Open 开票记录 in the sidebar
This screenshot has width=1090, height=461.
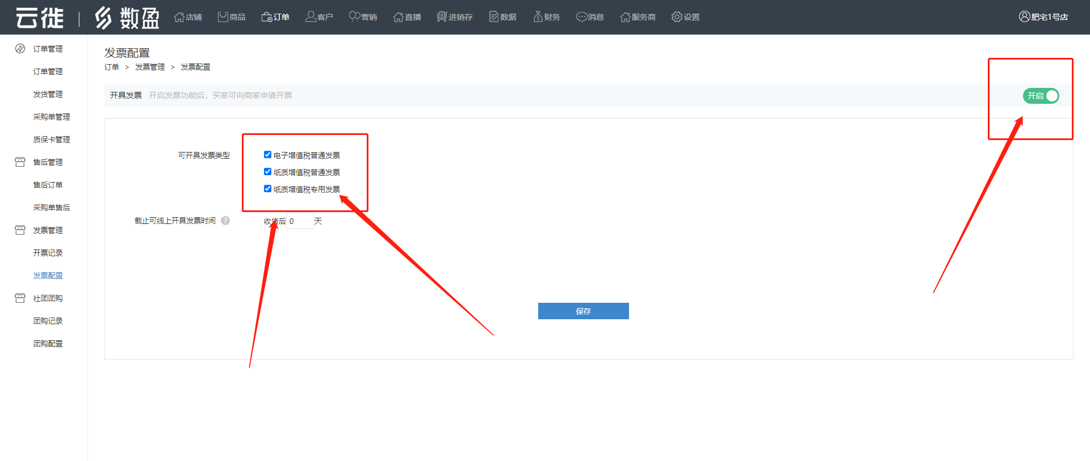[48, 253]
